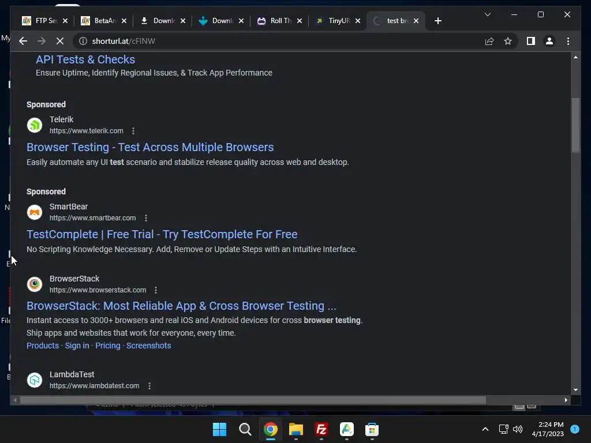Screen dimensions: 591x443
Task: Open options menu next to lambdatest.com URL
Action: (x=149, y=386)
